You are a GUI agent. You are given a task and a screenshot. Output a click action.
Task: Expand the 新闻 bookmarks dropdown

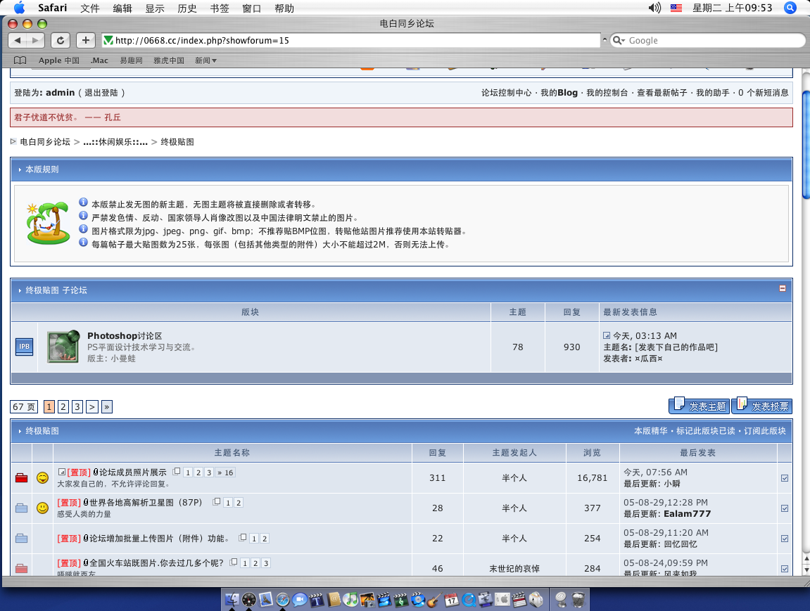point(205,60)
